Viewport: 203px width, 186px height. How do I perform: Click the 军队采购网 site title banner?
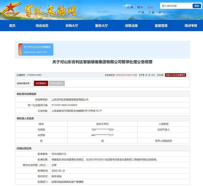(50, 11)
